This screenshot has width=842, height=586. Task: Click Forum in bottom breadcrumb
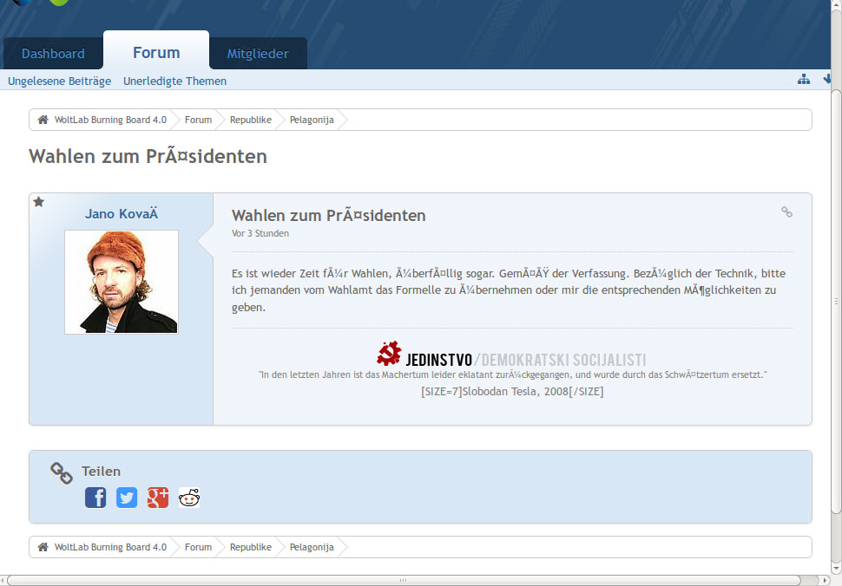tap(198, 547)
